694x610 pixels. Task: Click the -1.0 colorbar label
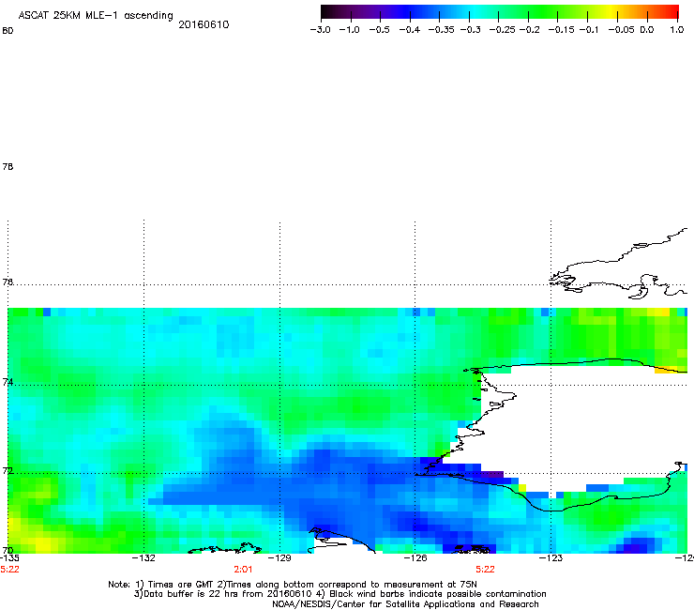350,30
